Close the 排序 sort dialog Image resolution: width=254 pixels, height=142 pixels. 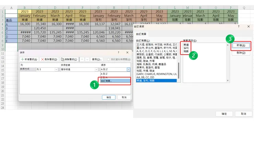click(x=127, y=52)
